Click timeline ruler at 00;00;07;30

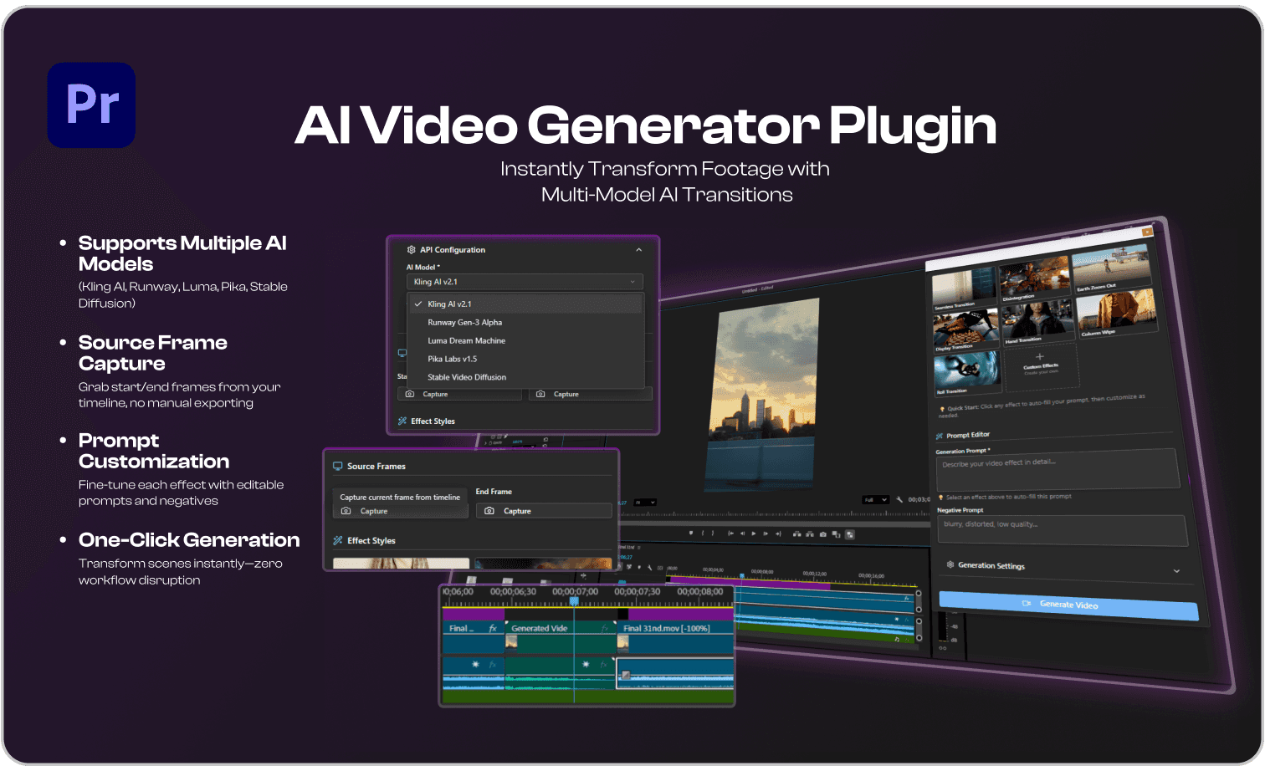pyautogui.click(x=638, y=591)
